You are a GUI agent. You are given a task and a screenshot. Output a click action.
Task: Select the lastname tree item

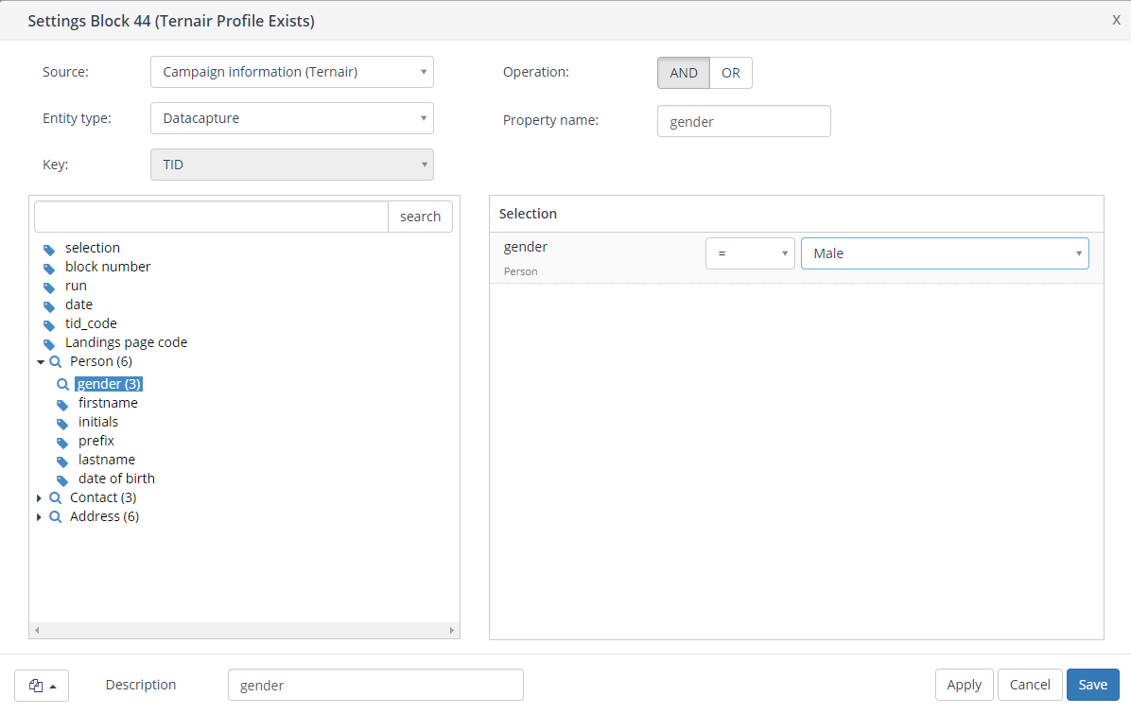pos(107,460)
